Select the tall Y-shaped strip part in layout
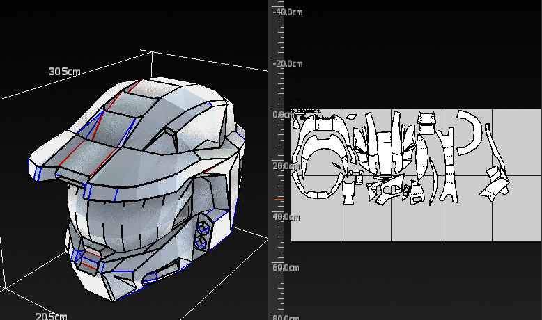This screenshot has width=542, height=320. click(448, 165)
